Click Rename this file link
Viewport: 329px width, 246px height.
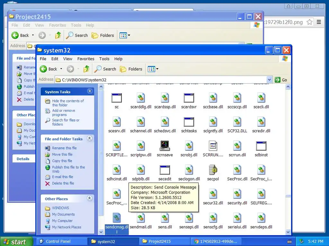click(64, 148)
